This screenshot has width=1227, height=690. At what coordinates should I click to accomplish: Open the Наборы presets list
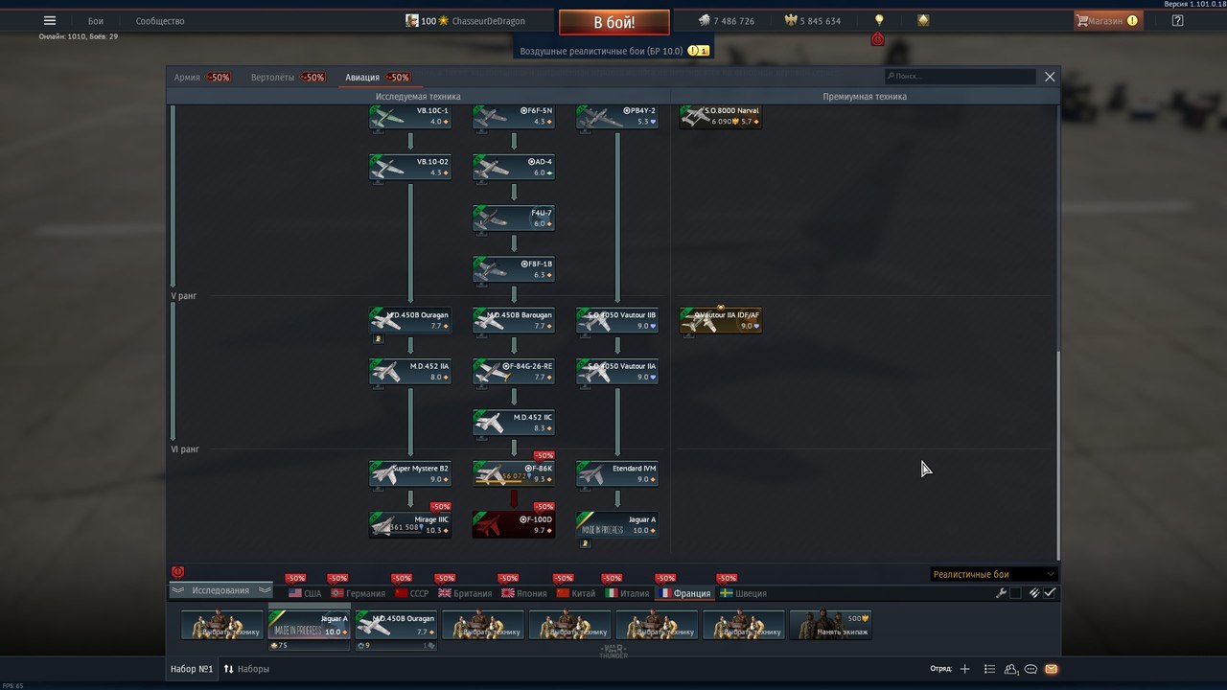tap(247, 669)
